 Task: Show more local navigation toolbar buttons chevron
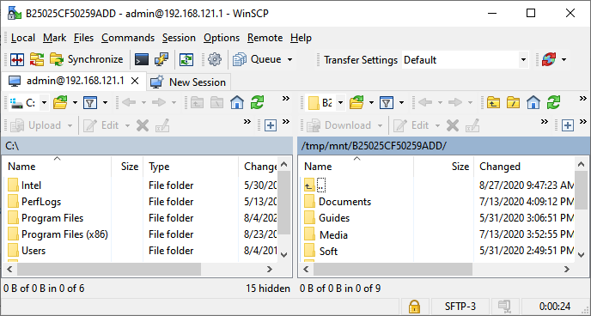286,99
